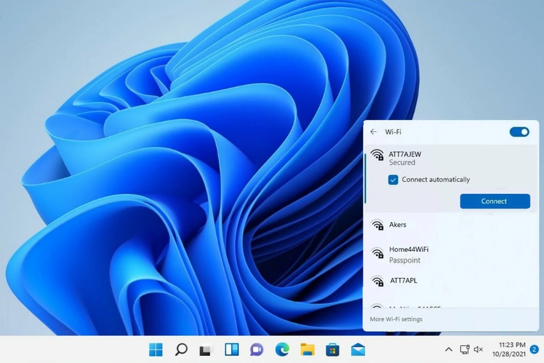Launch Teams Chat from taskbar
The height and width of the screenshot is (363, 544).
coord(257,350)
